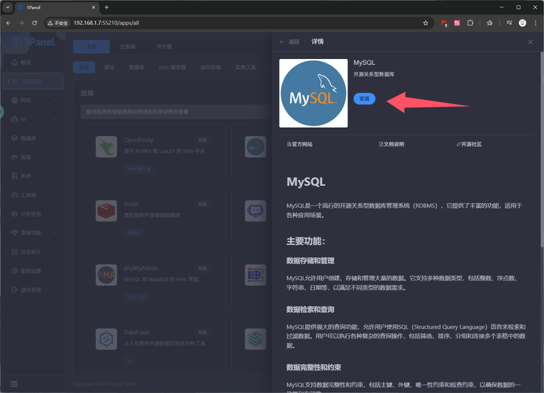Open the browser profile avatar
The height and width of the screenshot is (393, 544).
pyautogui.click(x=522, y=23)
